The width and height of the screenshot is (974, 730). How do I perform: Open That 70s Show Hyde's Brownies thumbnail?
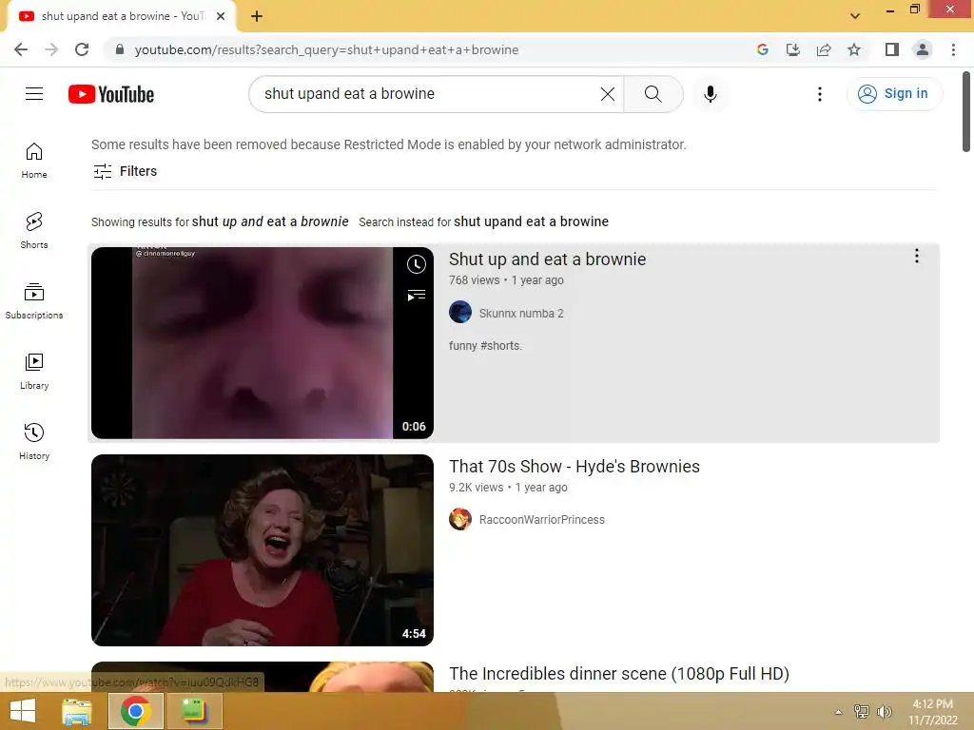pyautogui.click(x=263, y=550)
